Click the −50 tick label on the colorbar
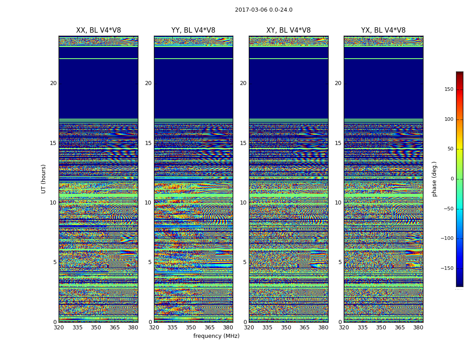 (448, 209)
